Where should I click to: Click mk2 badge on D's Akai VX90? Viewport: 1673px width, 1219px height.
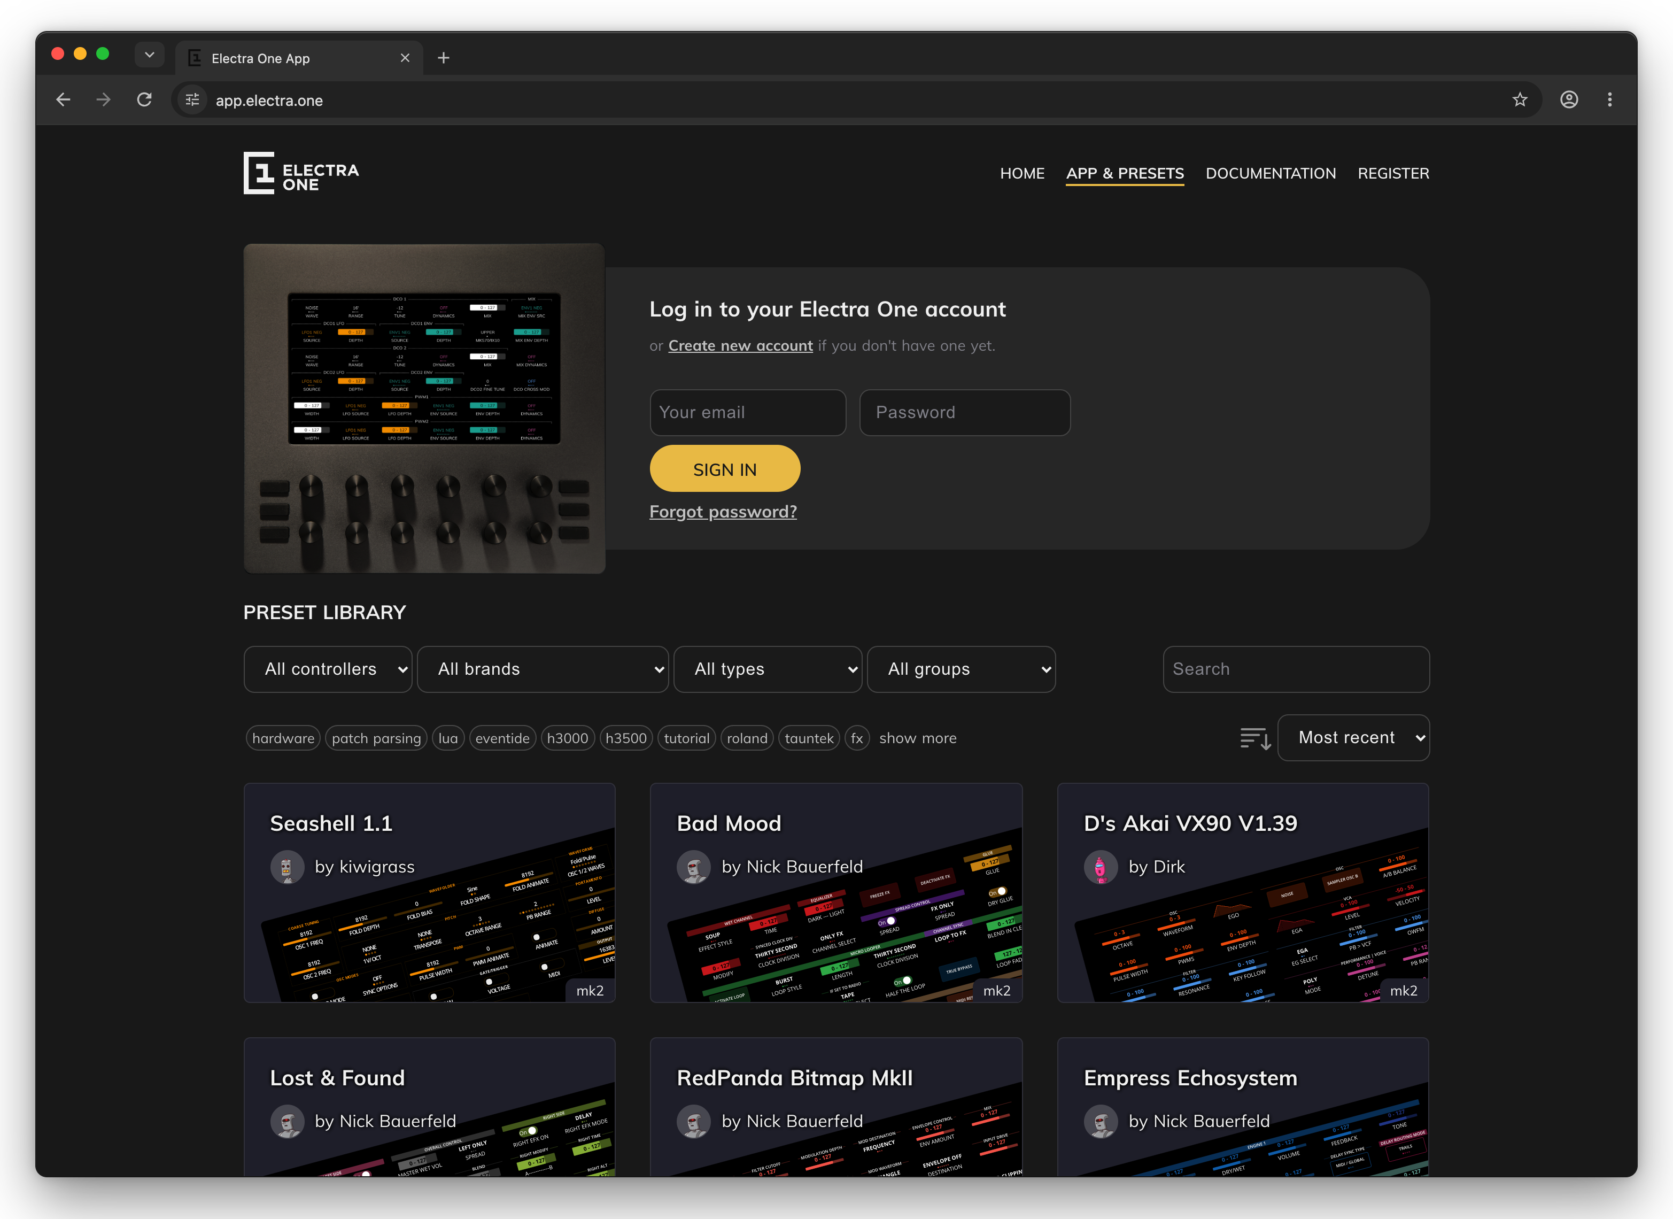coord(1404,990)
